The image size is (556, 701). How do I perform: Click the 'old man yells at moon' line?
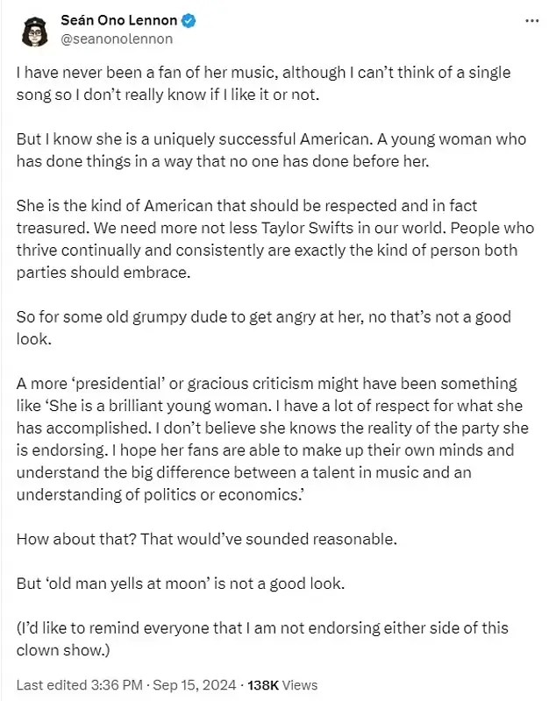pos(181,584)
